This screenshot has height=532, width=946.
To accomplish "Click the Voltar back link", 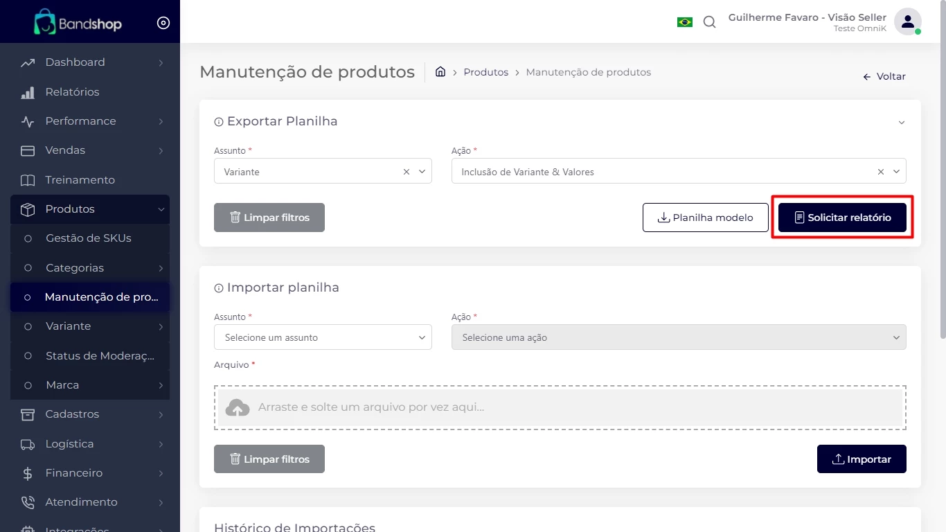I will 884,77.
